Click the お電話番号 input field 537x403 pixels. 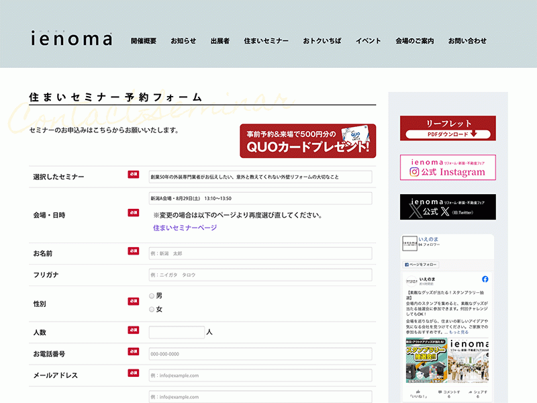260,354
